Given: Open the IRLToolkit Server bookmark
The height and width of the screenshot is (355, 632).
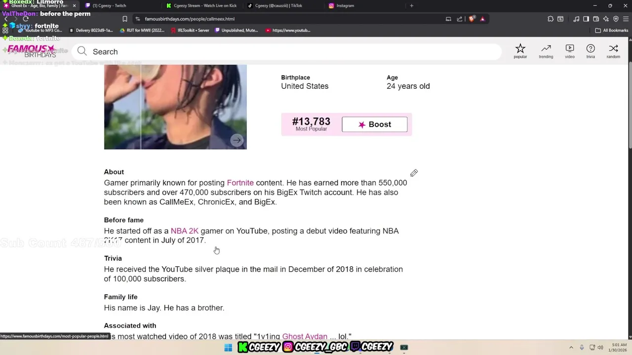Looking at the screenshot, I should coord(190,30).
